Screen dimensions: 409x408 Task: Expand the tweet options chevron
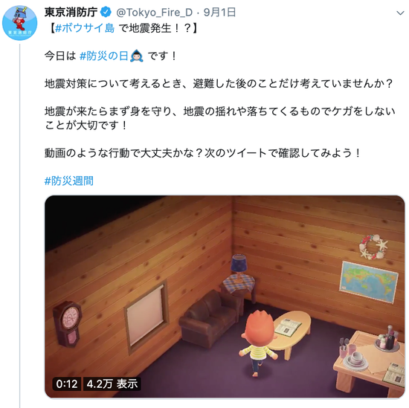pyautogui.click(x=400, y=13)
